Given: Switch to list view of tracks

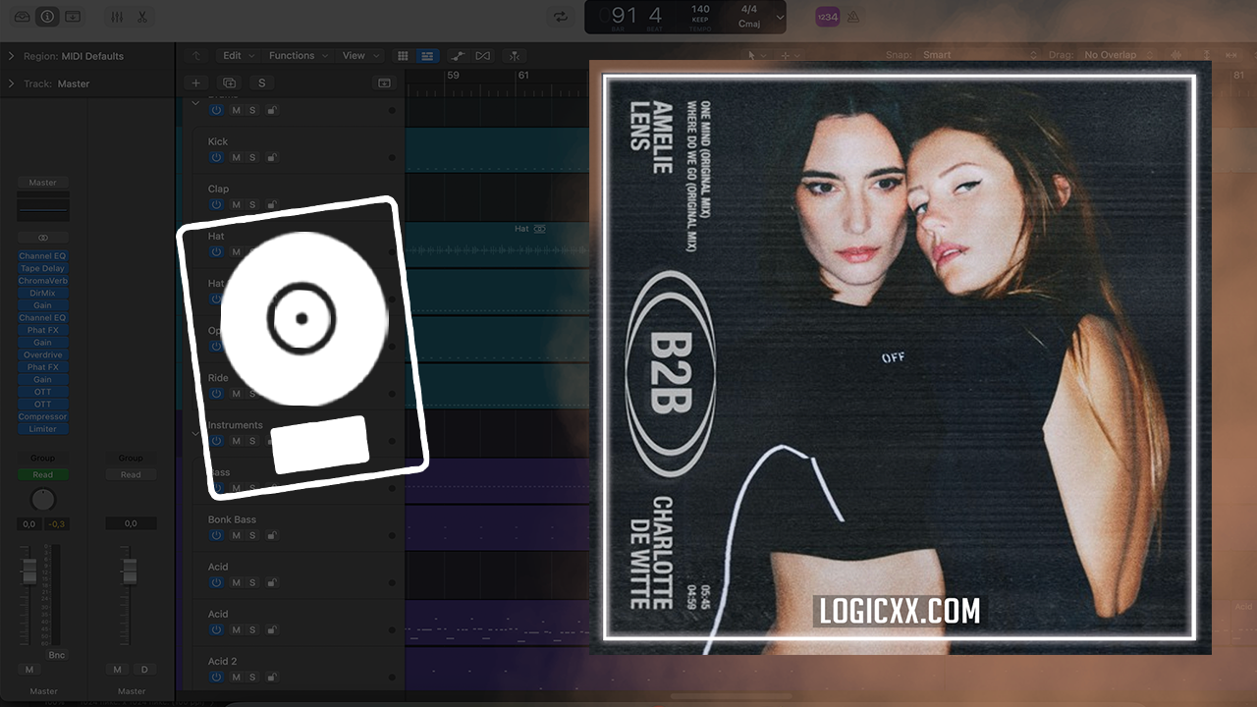Looking at the screenshot, I should point(427,56).
